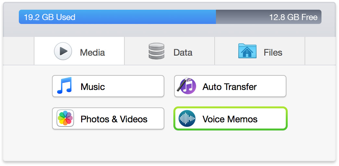
Task: Click the database stack icon for Data
Action: point(156,51)
